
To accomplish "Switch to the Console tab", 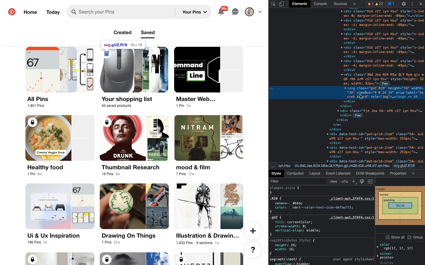I will 320,4.
